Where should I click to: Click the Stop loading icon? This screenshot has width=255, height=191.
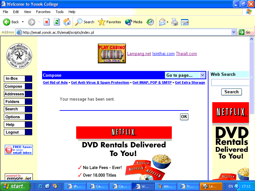[47, 22]
